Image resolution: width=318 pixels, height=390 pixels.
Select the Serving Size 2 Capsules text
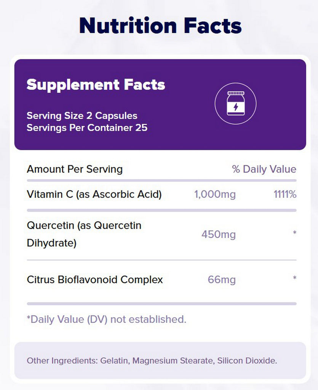(x=82, y=115)
